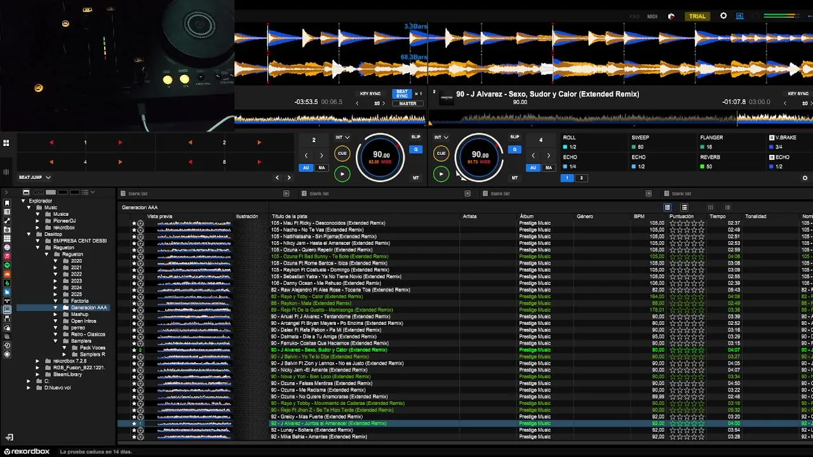Open rekordbox settings gear at top

click(x=723, y=16)
